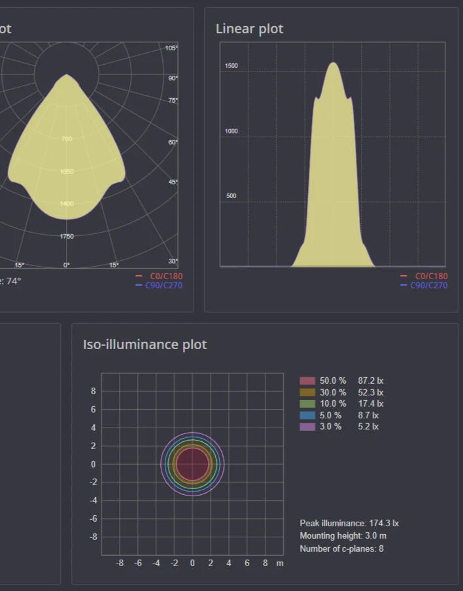Toggle C0/C180 legend entry in the polar plot
The width and height of the screenshot is (463, 591).
(x=161, y=277)
